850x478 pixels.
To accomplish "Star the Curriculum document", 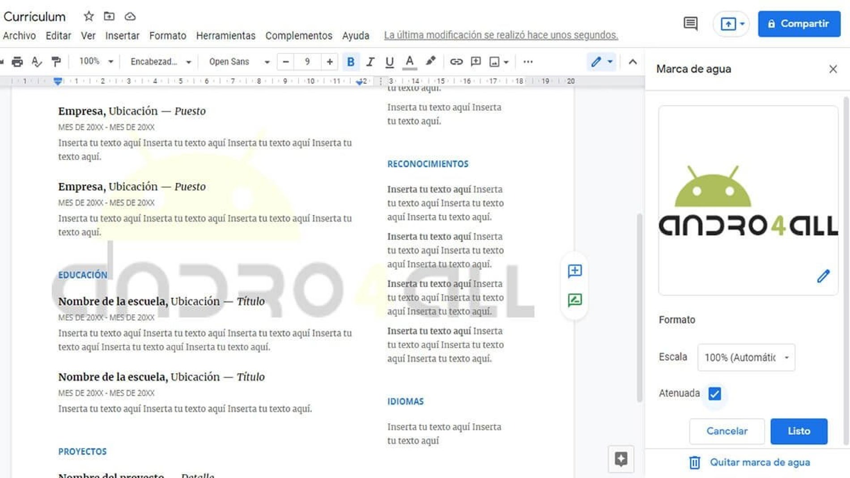I will click(89, 17).
